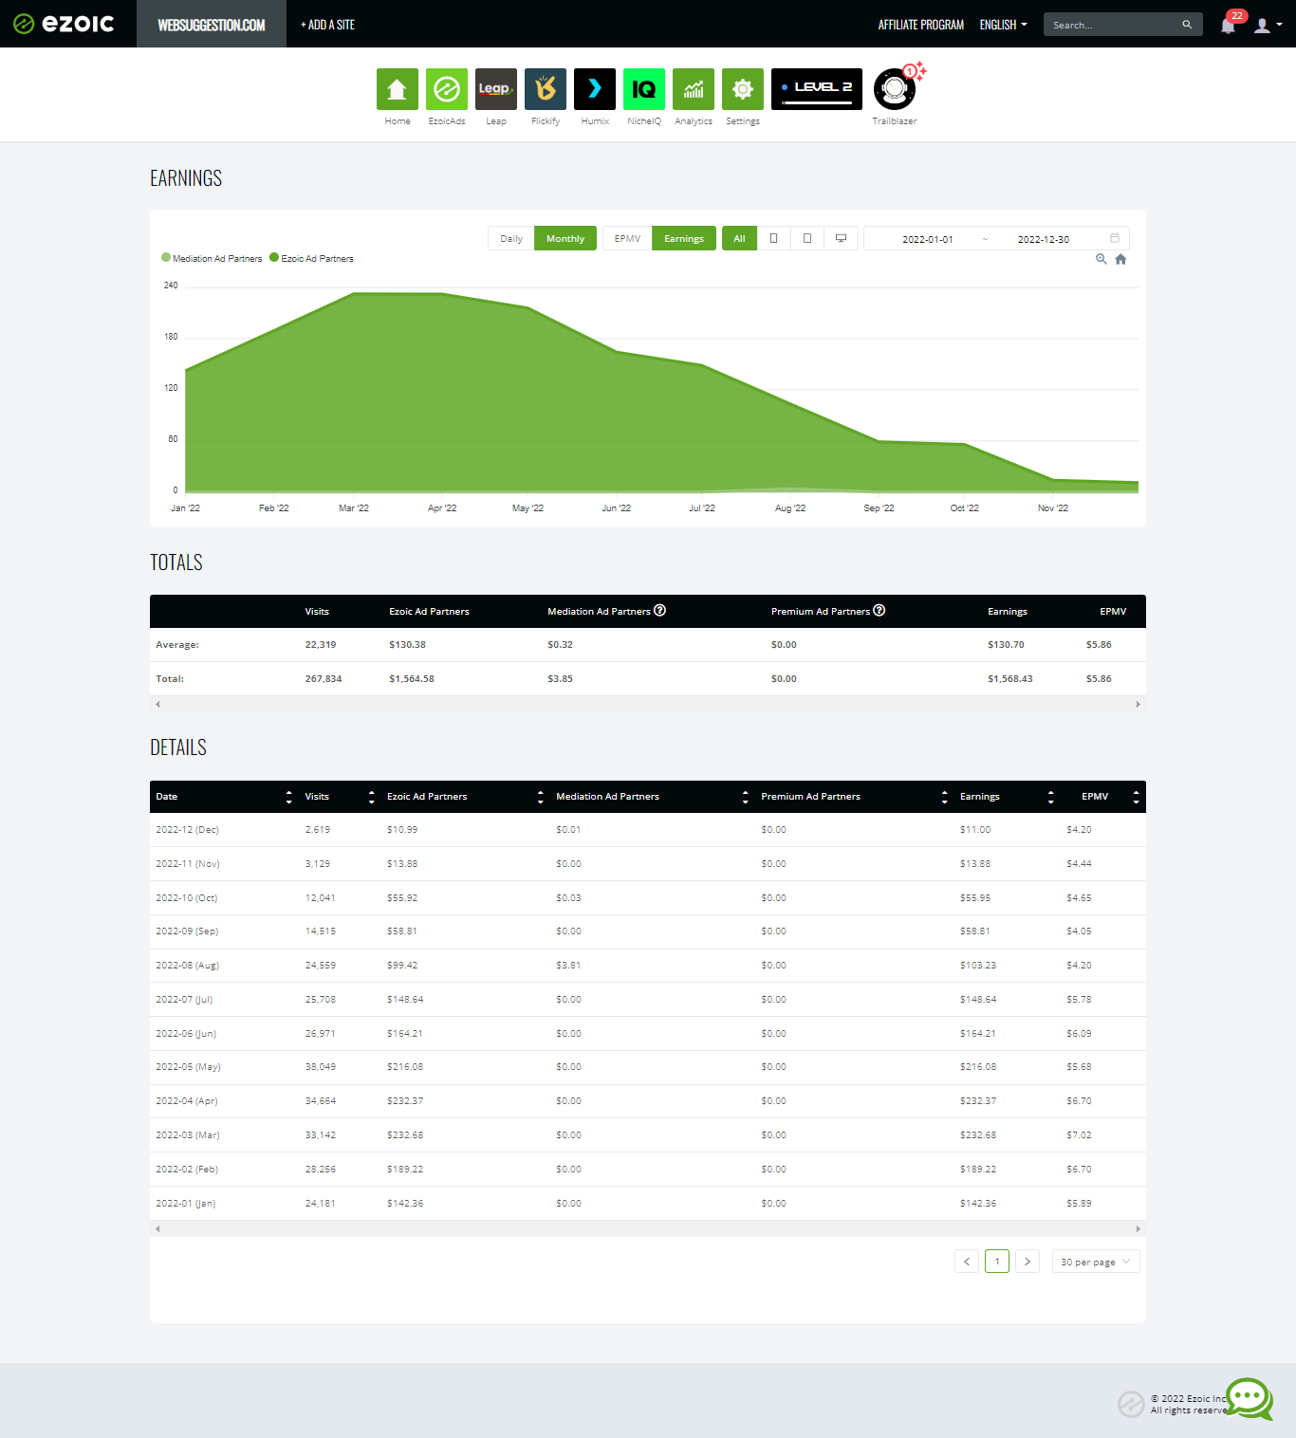Click the start date 2022-01-01 field
1296x1438 pixels.
pos(928,239)
